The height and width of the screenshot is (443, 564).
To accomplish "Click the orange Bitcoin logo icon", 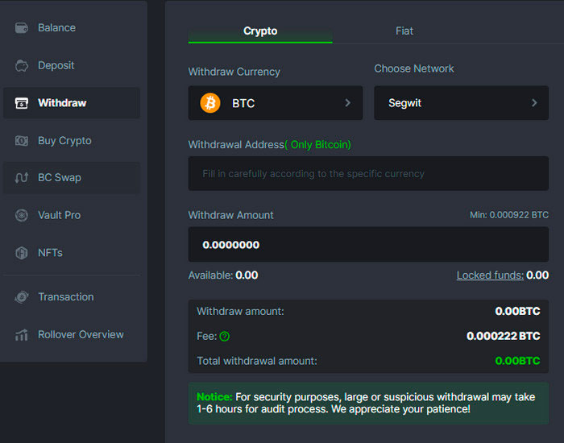I will 210,103.
